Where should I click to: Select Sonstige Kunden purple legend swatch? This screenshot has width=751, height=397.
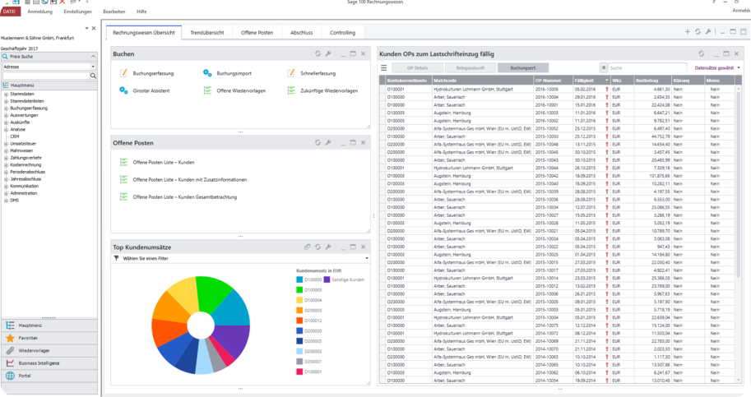click(327, 279)
